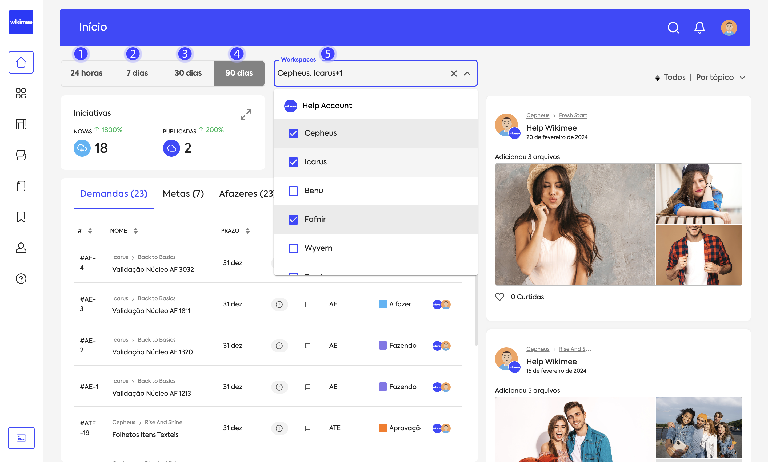Select the 7 dias period tab
The image size is (768, 462).
tap(137, 73)
